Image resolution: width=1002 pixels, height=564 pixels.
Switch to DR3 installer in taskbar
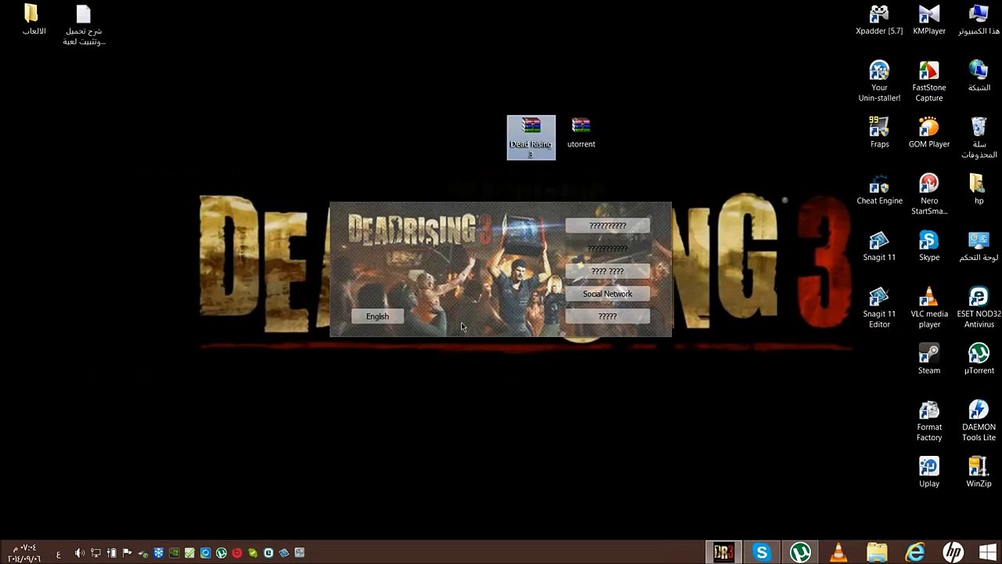tap(723, 552)
